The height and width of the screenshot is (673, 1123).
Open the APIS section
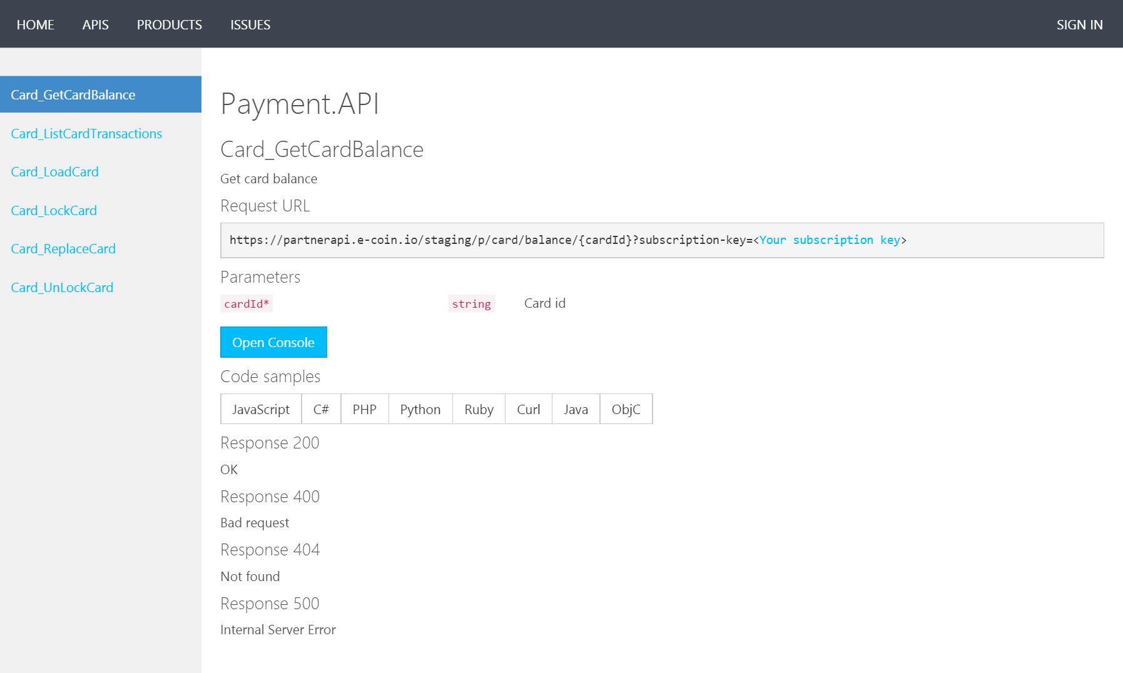tap(94, 24)
